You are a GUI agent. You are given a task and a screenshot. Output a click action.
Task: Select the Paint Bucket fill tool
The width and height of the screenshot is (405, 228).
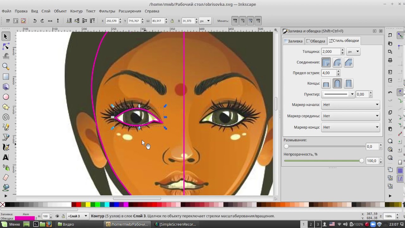tap(5, 188)
